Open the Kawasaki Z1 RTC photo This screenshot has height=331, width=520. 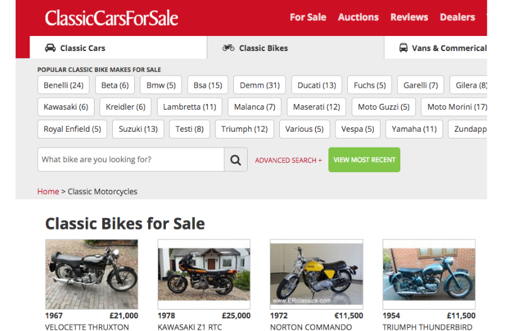coord(204,274)
